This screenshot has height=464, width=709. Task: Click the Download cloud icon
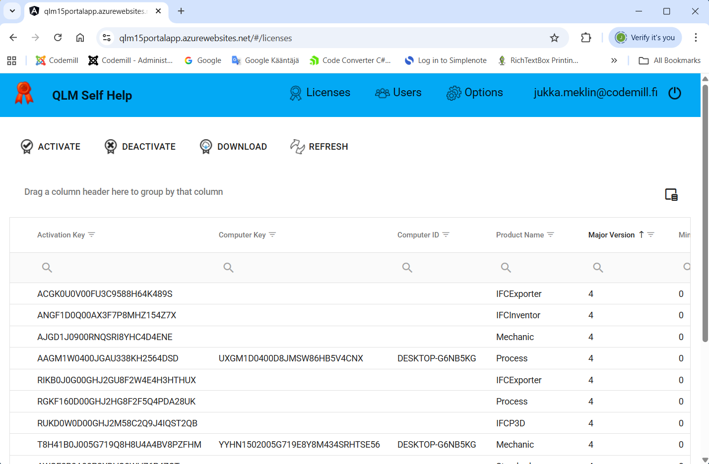coord(206,146)
